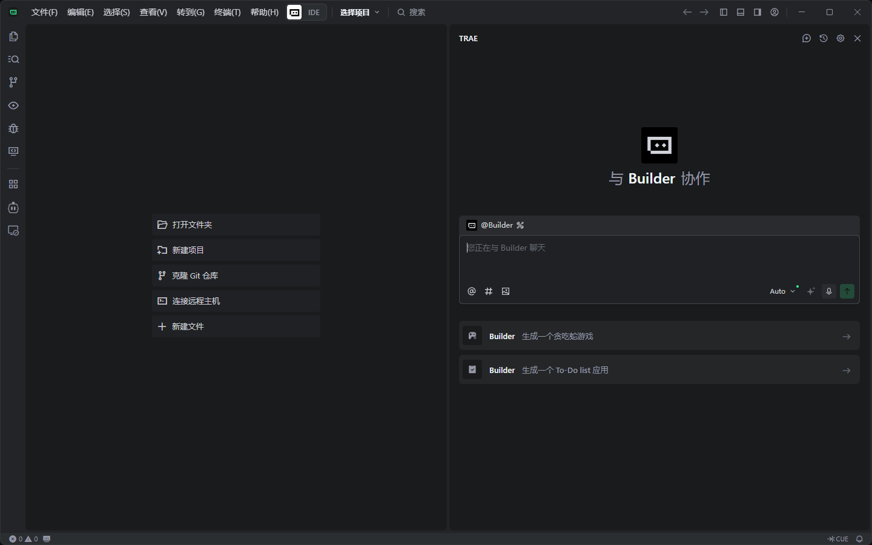Click the 搜索 search box in title bar
The image size is (872, 545).
point(412,12)
